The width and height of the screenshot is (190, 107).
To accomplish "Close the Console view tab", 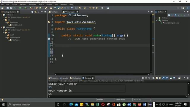I will (x=93, y=78).
